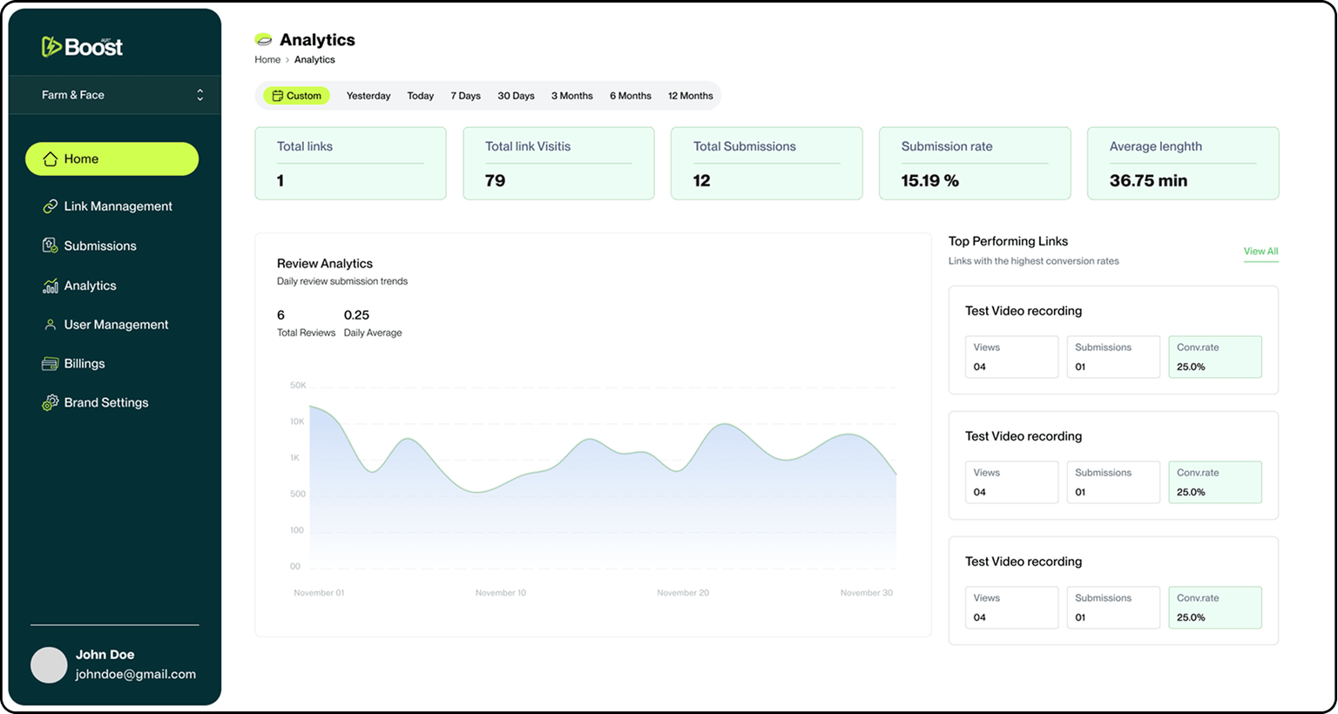The image size is (1338, 714).
Task: Click the Boost logo in sidebar
Action: 82,47
